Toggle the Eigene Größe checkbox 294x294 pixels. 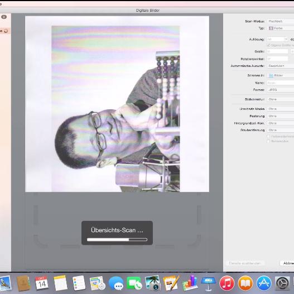pyautogui.click(x=269, y=45)
